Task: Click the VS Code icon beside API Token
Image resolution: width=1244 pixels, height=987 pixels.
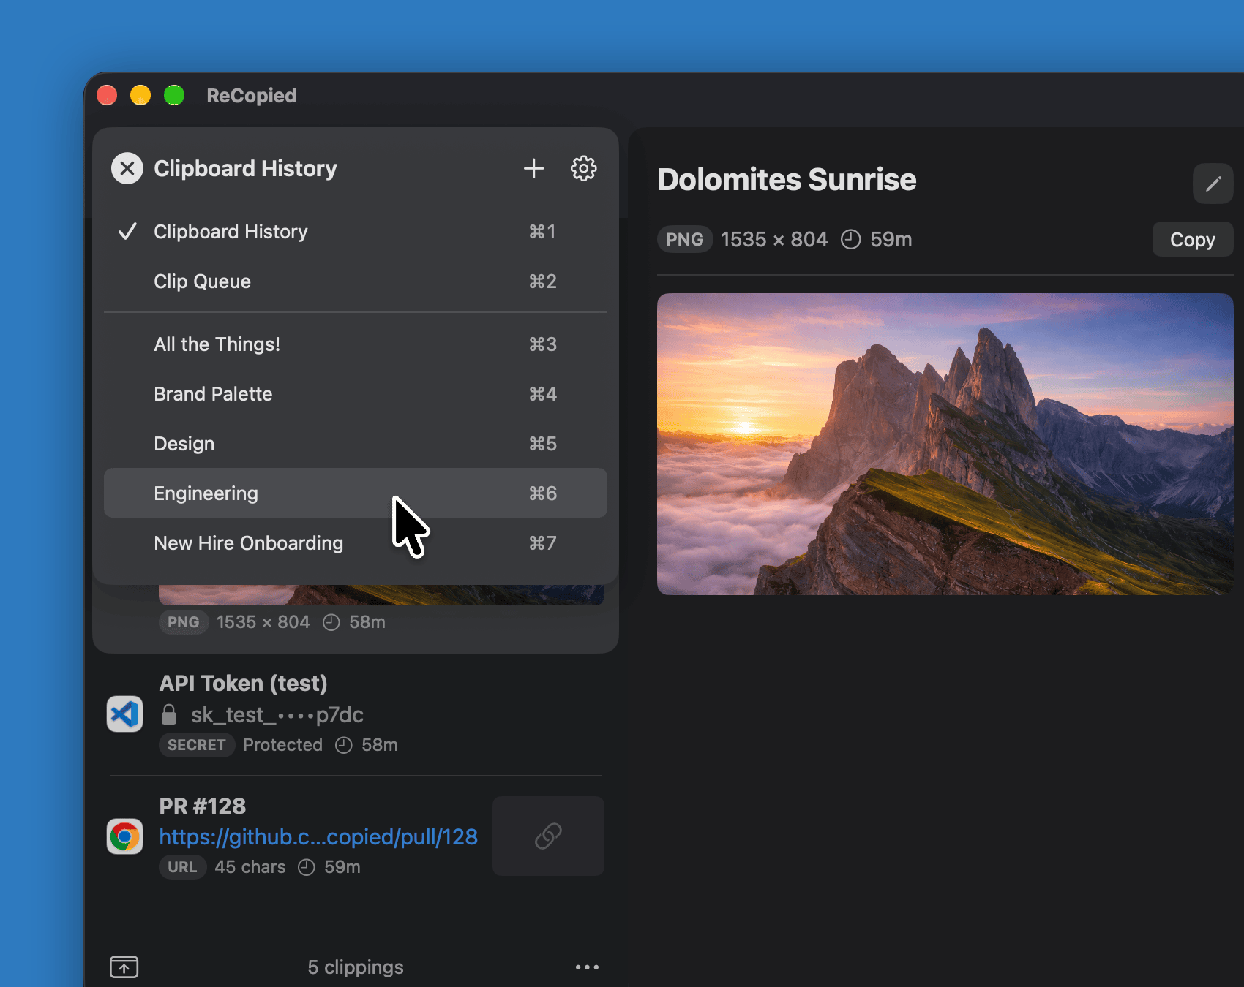Action: pos(125,714)
